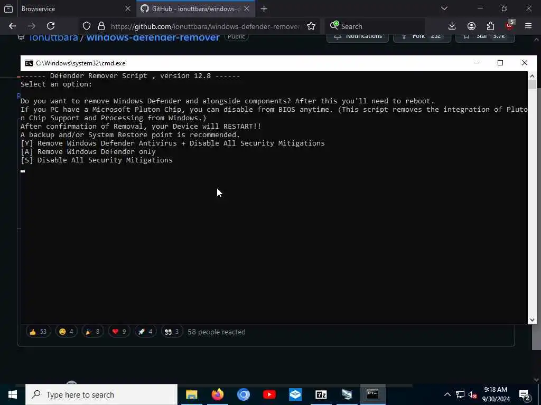Open the Extensions puzzle icon
This screenshot has width=541, height=405.
pyautogui.click(x=490, y=26)
